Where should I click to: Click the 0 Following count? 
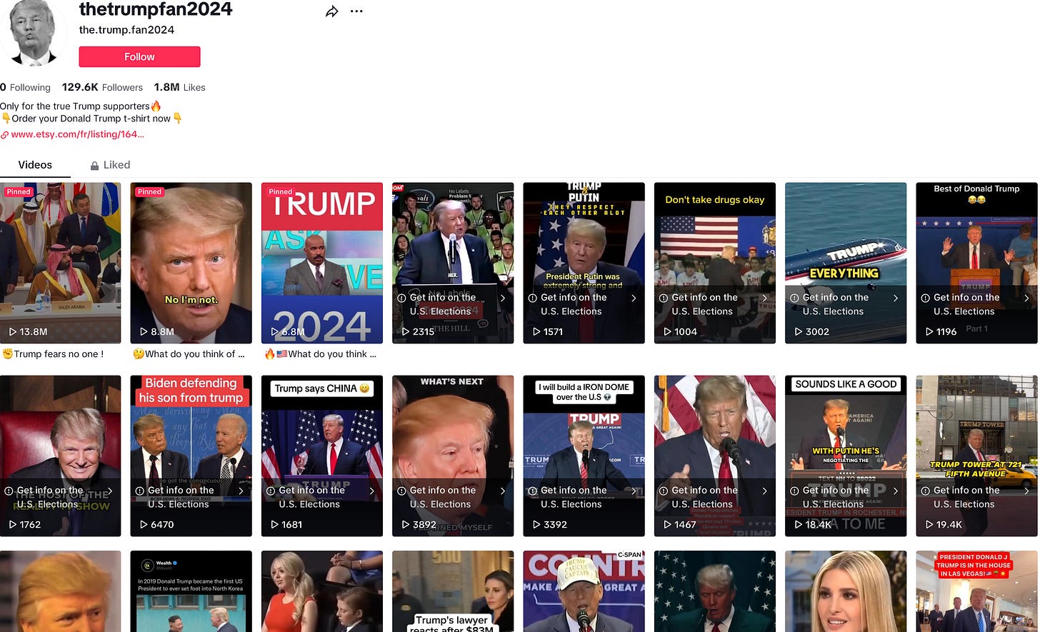point(25,87)
